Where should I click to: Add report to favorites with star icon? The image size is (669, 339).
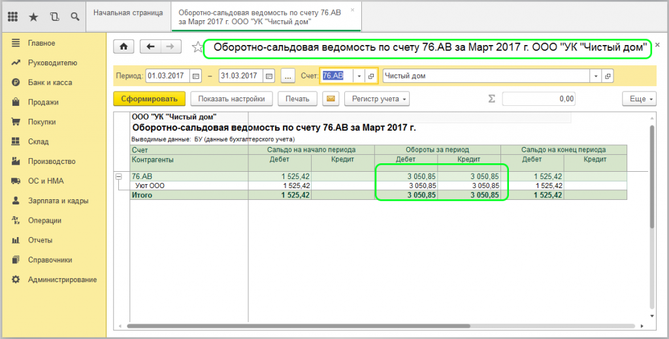[x=196, y=47]
